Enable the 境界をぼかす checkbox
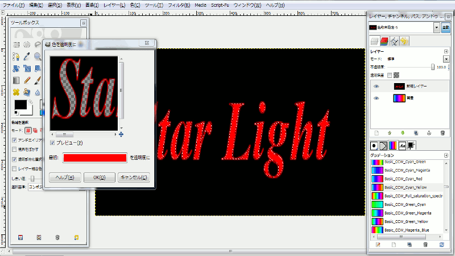455x256 pixels. click(14, 149)
